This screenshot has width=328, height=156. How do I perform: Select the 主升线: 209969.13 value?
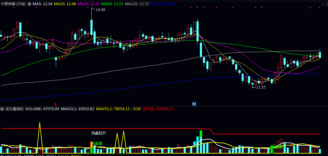(x=158, y=109)
